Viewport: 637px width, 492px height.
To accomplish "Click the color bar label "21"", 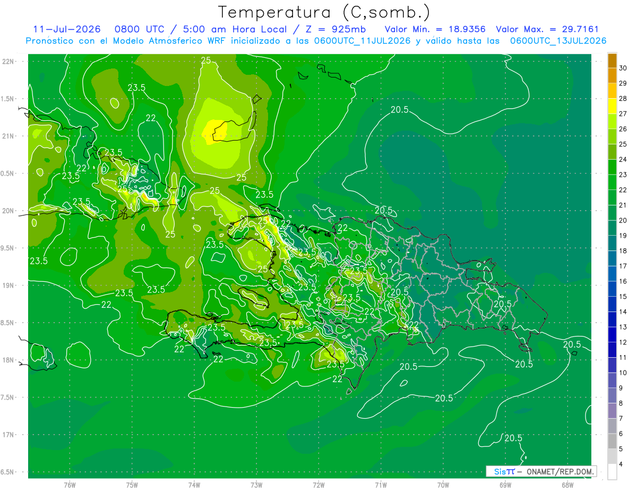I will point(623,205).
